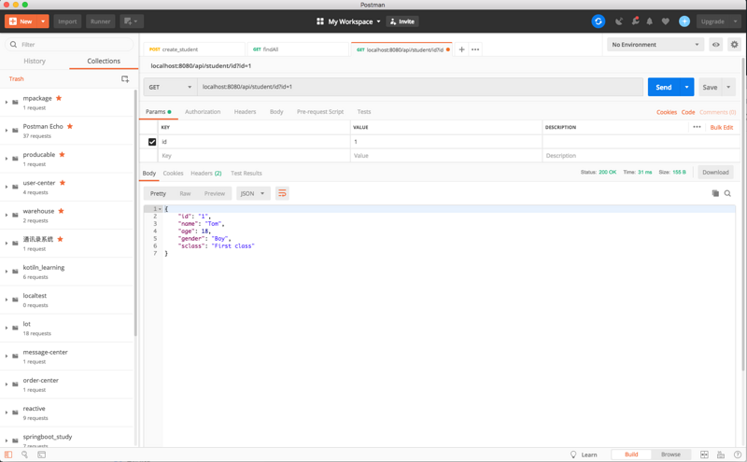Open the JSON format dropdown
Image resolution: width=747 pixels, height=462 pixels.
click(253, 193)
